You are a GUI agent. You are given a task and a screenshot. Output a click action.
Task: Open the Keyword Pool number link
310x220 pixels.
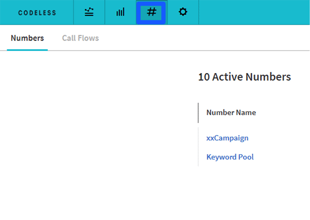(230, 157)
